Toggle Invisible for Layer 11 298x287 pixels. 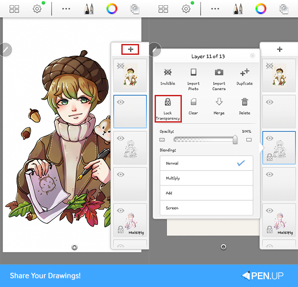point(168,77)
